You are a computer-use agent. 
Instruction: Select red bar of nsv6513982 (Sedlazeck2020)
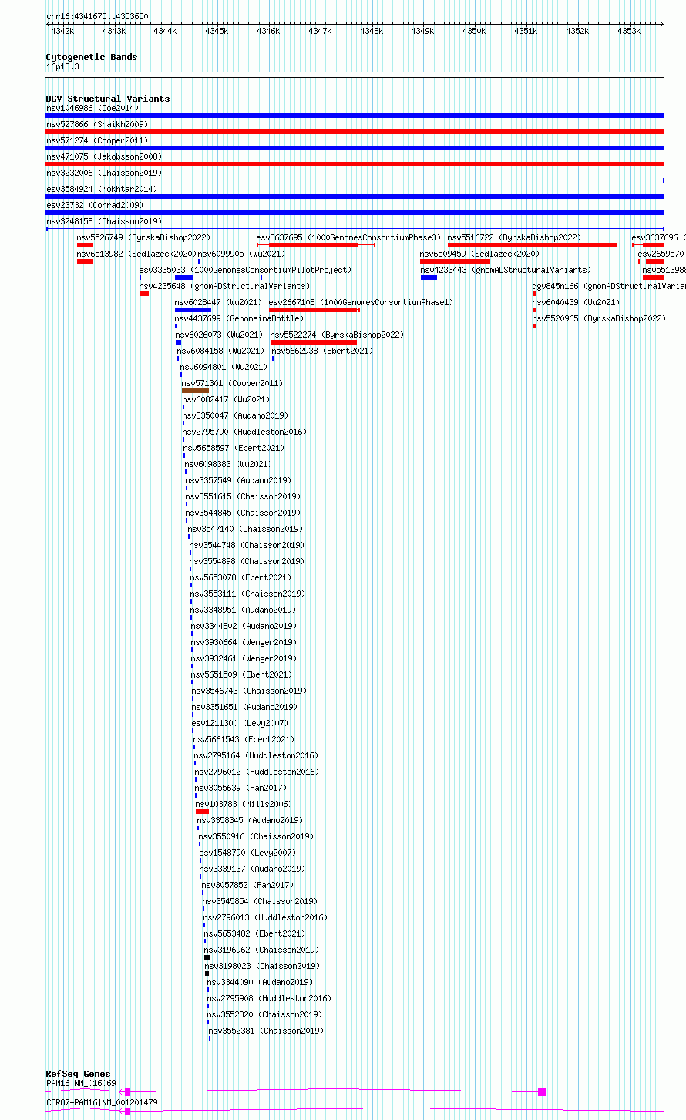(85, 261)
